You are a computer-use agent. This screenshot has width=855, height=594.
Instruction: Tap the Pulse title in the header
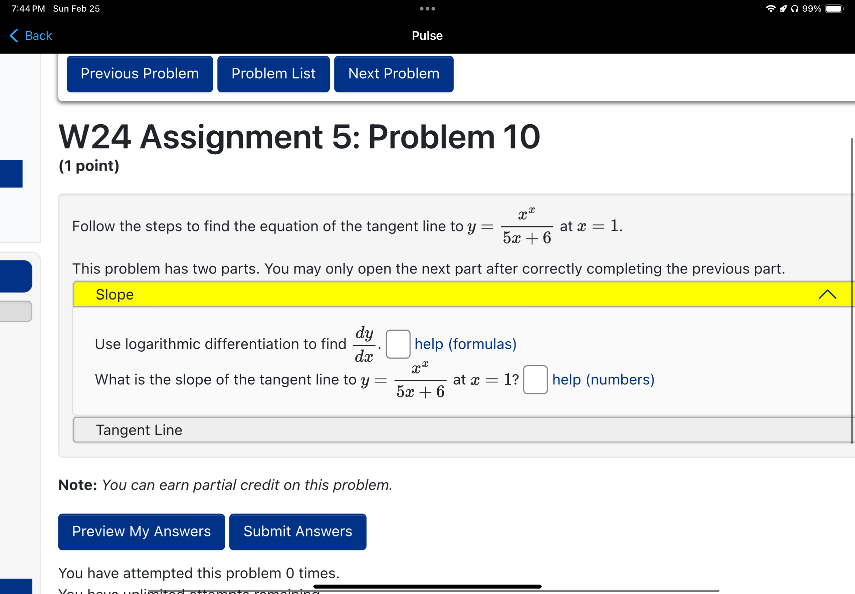tap(426, 35)
